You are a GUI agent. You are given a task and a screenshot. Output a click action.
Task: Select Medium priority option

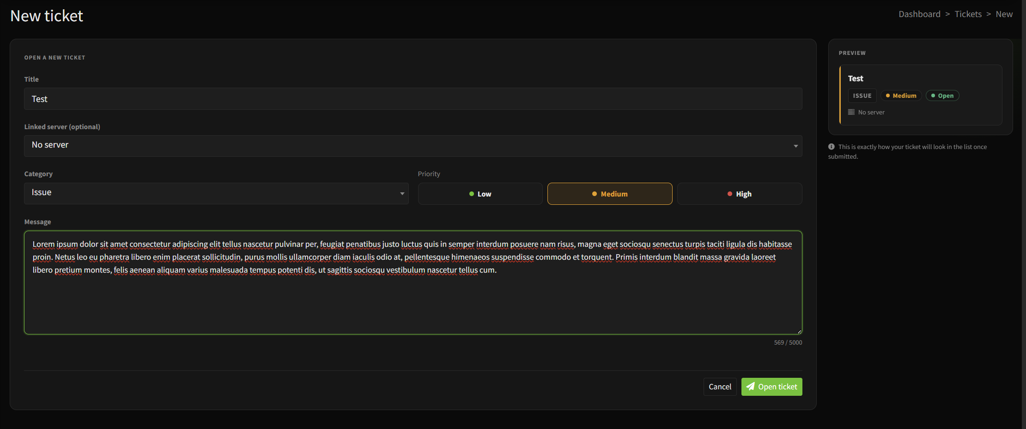(x=610, y=194)
